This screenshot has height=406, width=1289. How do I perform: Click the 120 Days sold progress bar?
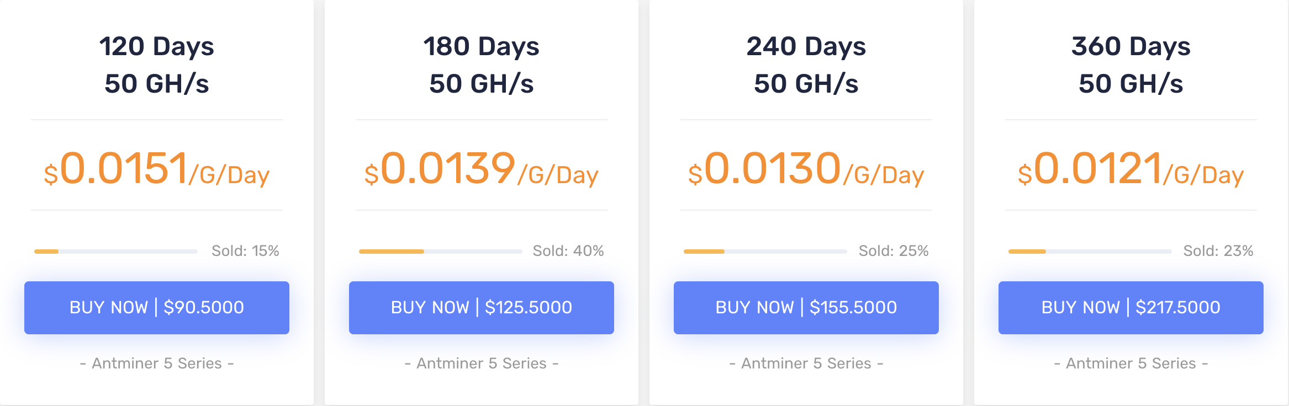tap(116, 252)
